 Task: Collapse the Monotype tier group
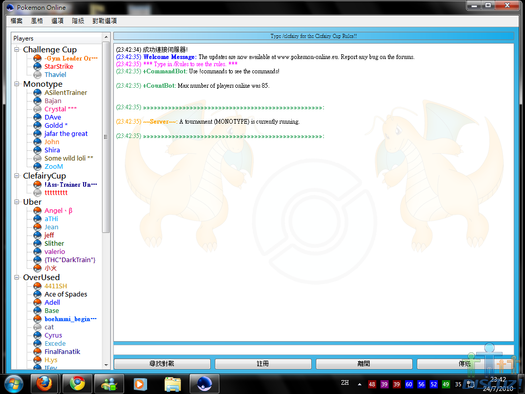click(x=17, y=84)
